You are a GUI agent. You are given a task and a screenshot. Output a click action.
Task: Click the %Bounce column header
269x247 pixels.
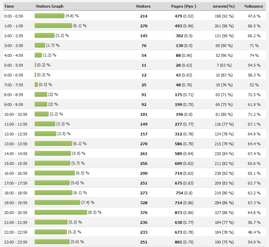[253, 6]
